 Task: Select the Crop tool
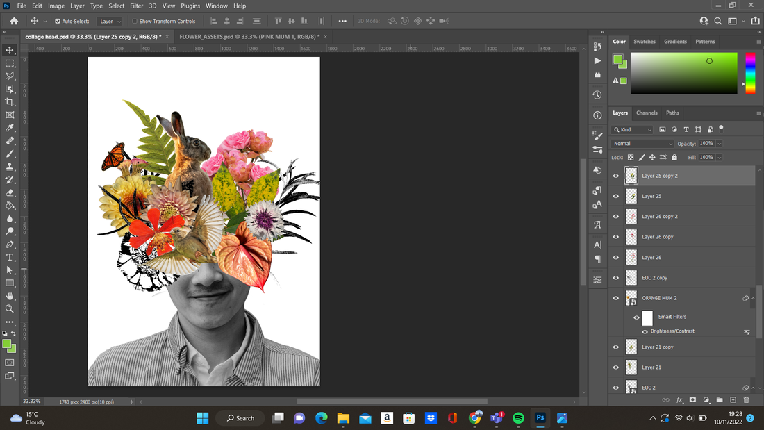[9, 101]
